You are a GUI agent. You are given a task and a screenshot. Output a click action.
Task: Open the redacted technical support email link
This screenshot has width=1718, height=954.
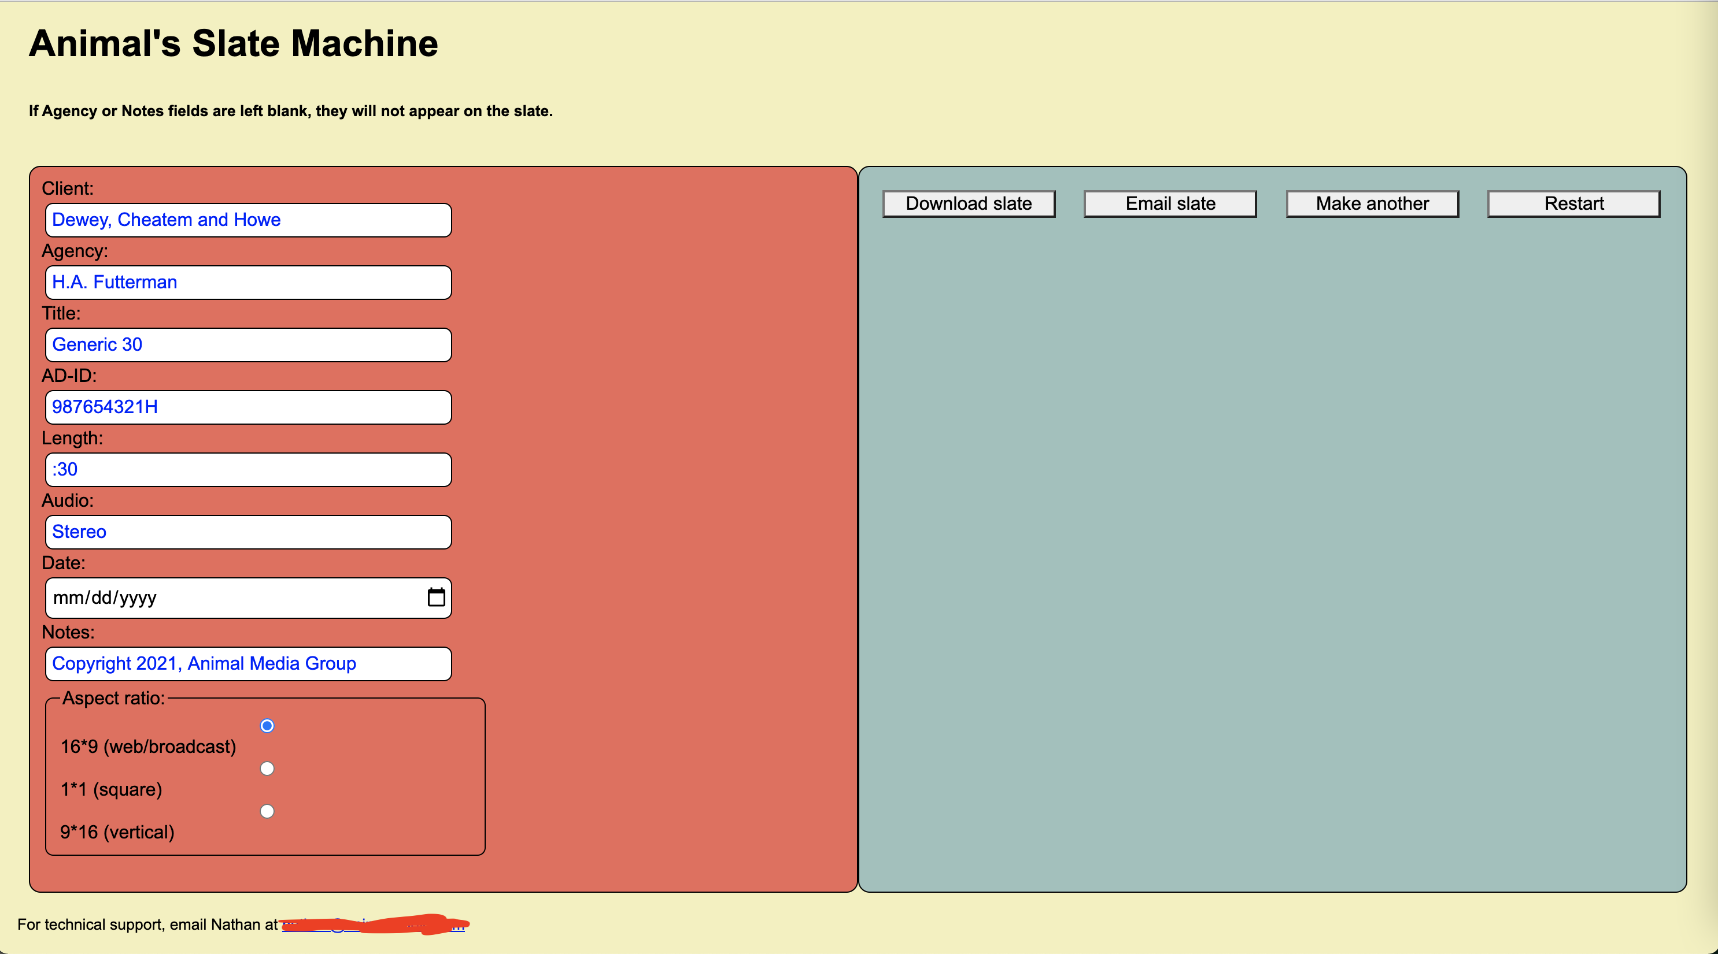click(374, 925)
